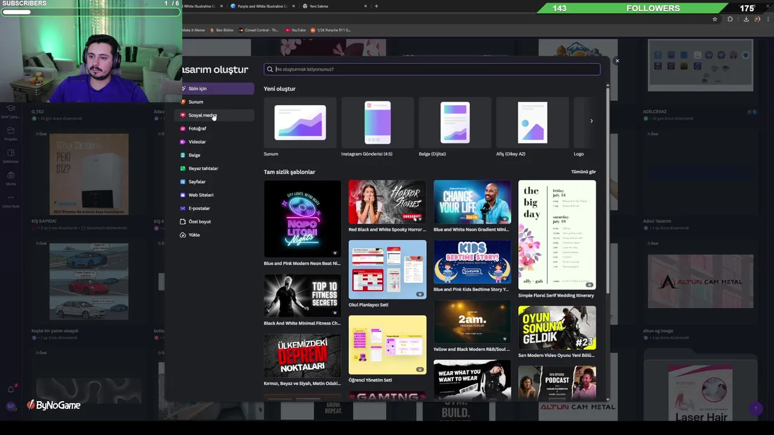Open the SG account avatar
Viewport: 774px width, 435px height.
tap(10, 407)
